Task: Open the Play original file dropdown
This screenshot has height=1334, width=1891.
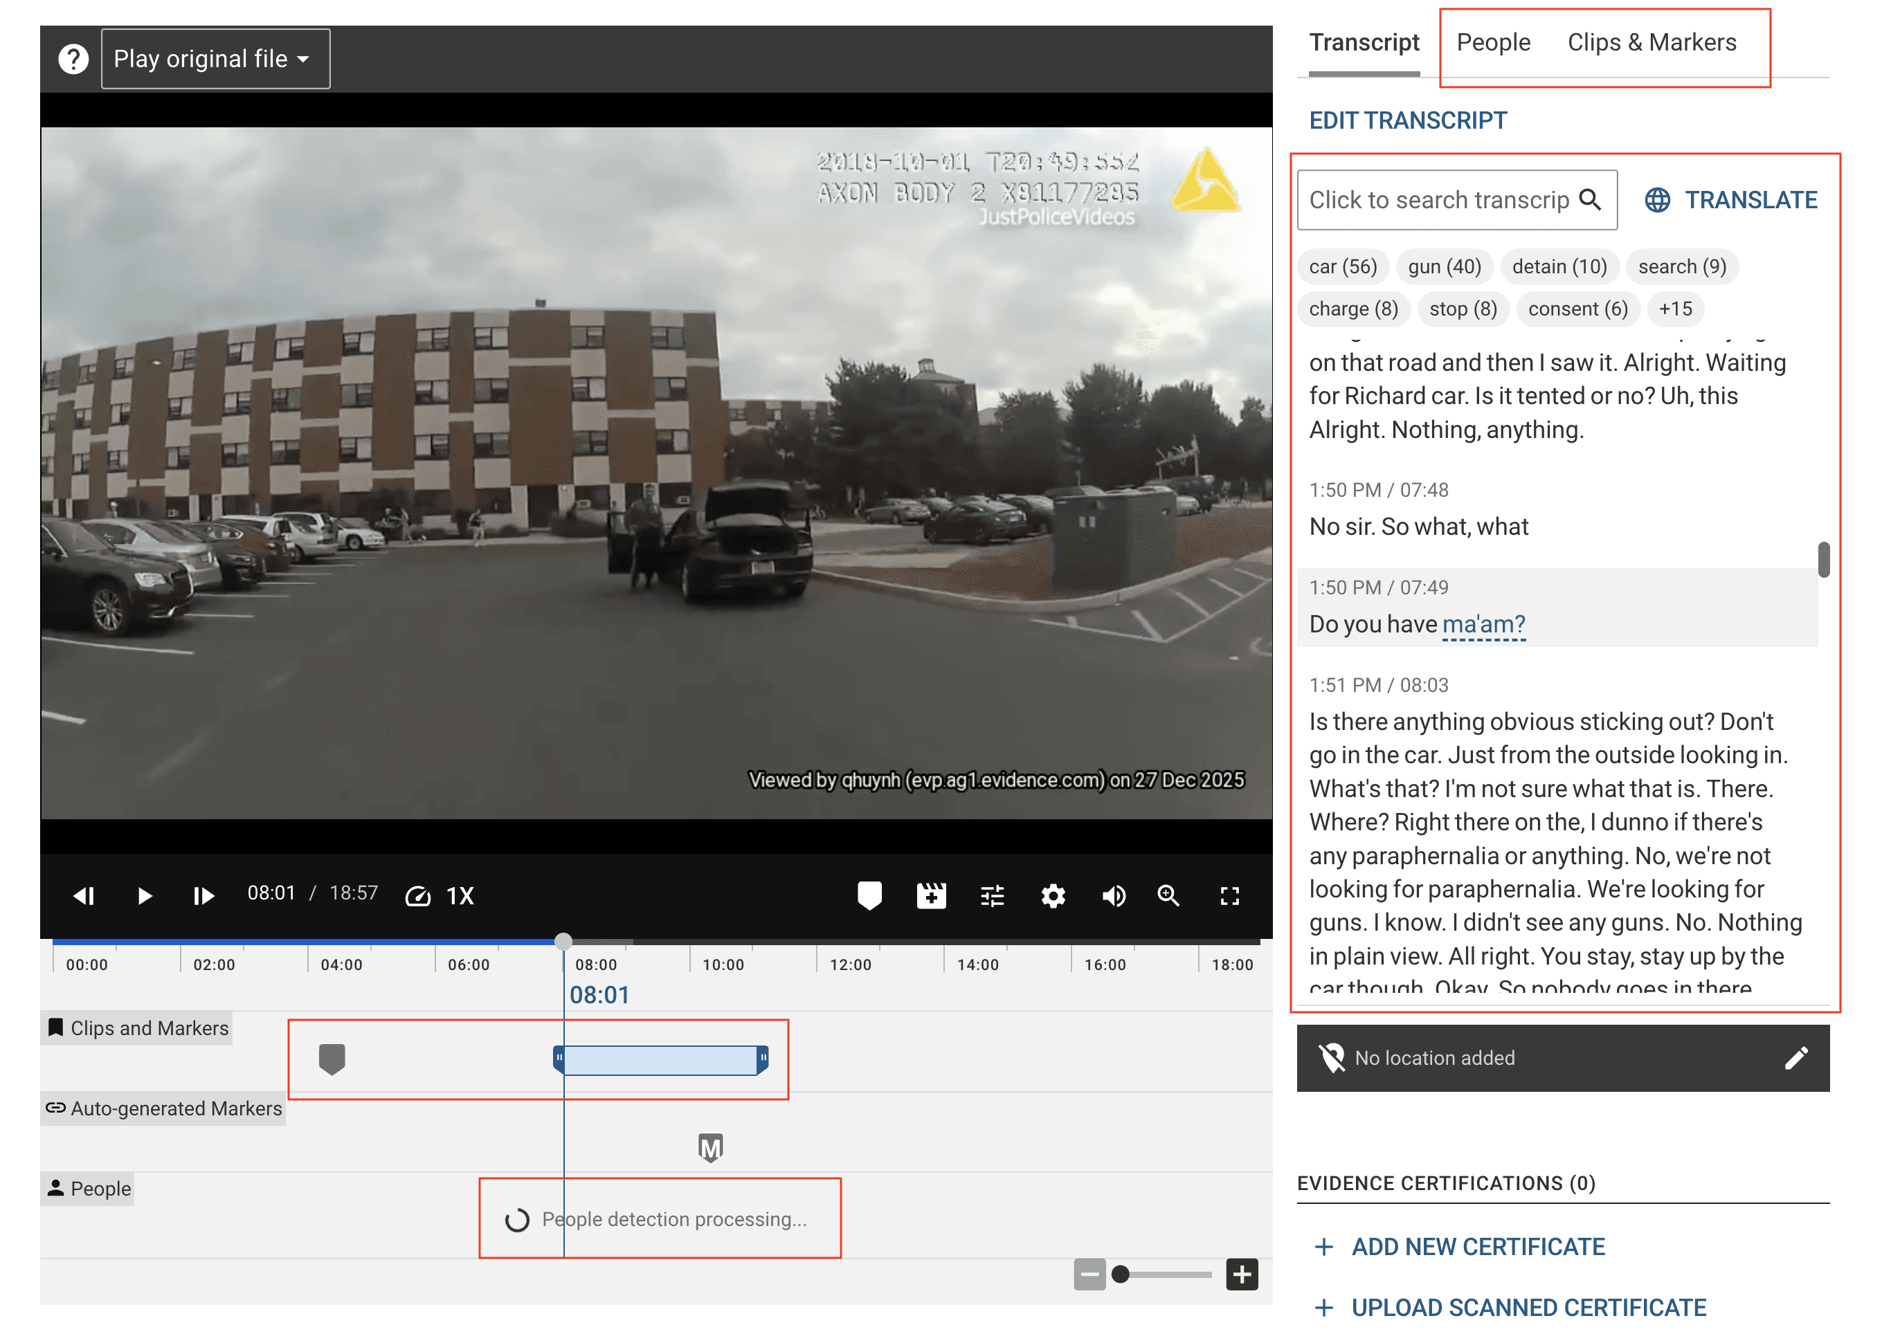Action: [215, 58]
